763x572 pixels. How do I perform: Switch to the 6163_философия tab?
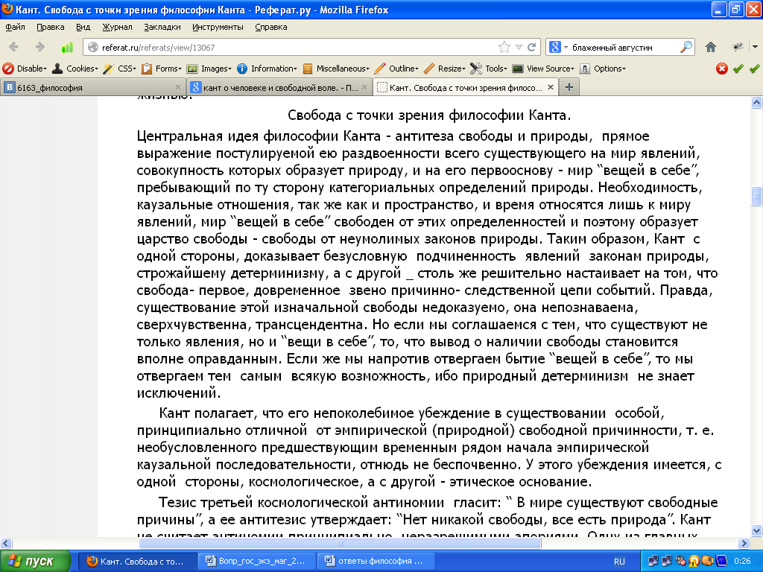[x=92, y=88]
